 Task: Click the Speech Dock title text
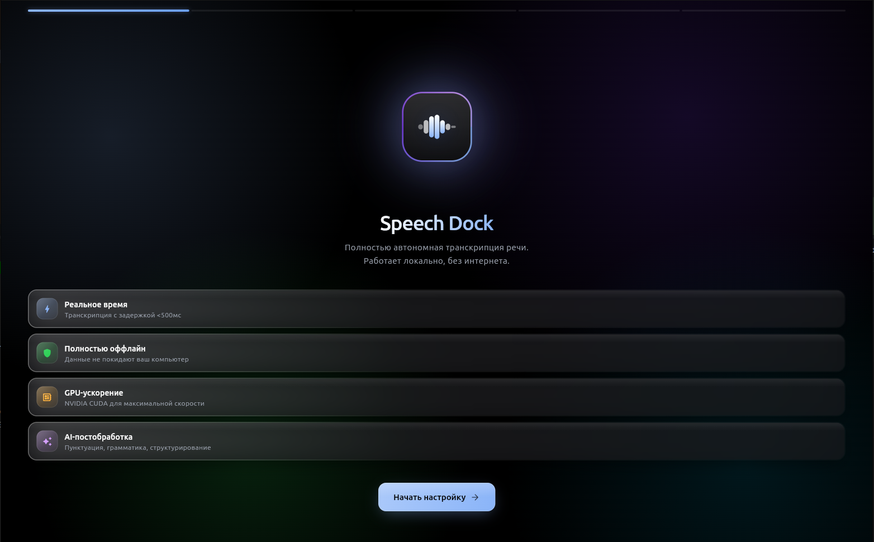tap(436, 224)
